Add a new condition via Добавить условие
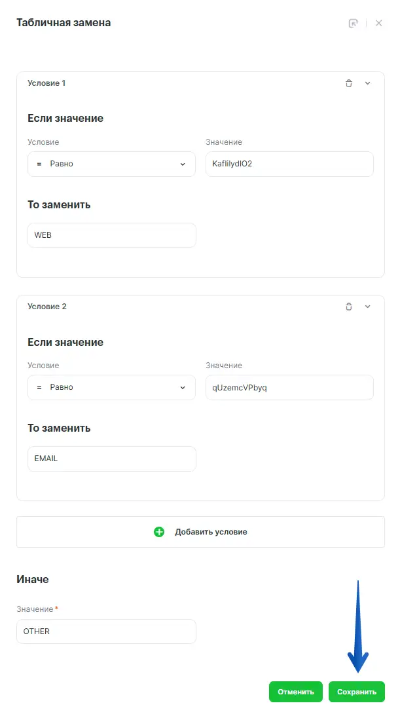The height and width of the screenshot is (716, 400). [210, 532]
